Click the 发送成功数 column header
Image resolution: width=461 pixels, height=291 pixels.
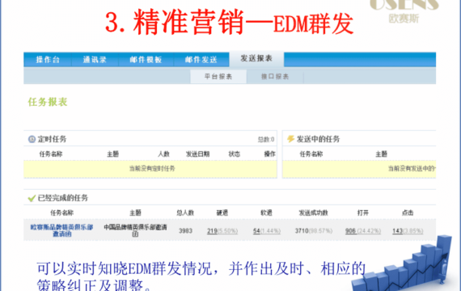pos(314,213)
